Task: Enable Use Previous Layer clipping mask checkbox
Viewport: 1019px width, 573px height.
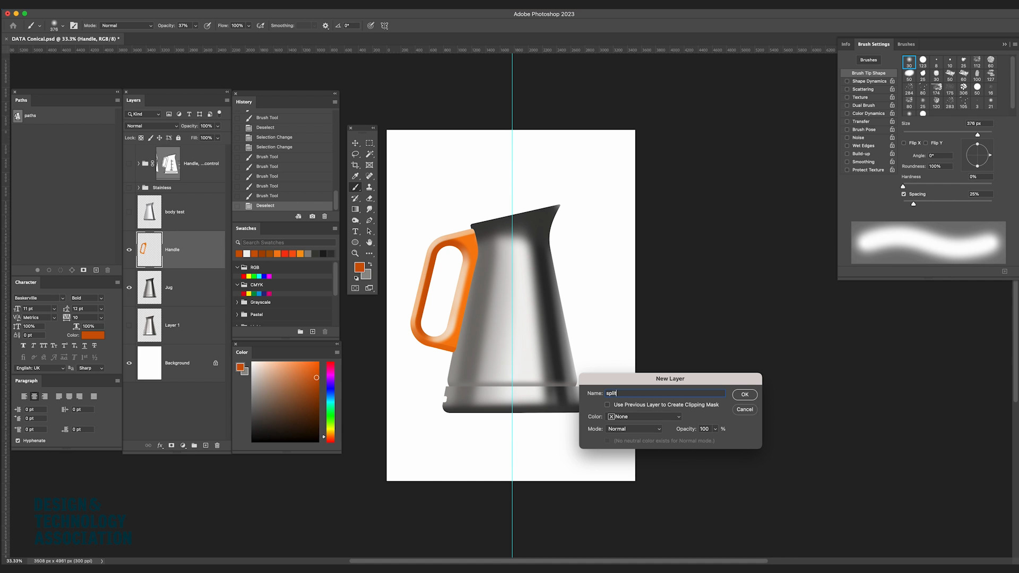Action: pos(607,405)
